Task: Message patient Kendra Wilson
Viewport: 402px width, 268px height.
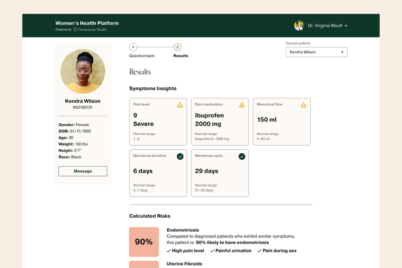Action: [83, 171]
